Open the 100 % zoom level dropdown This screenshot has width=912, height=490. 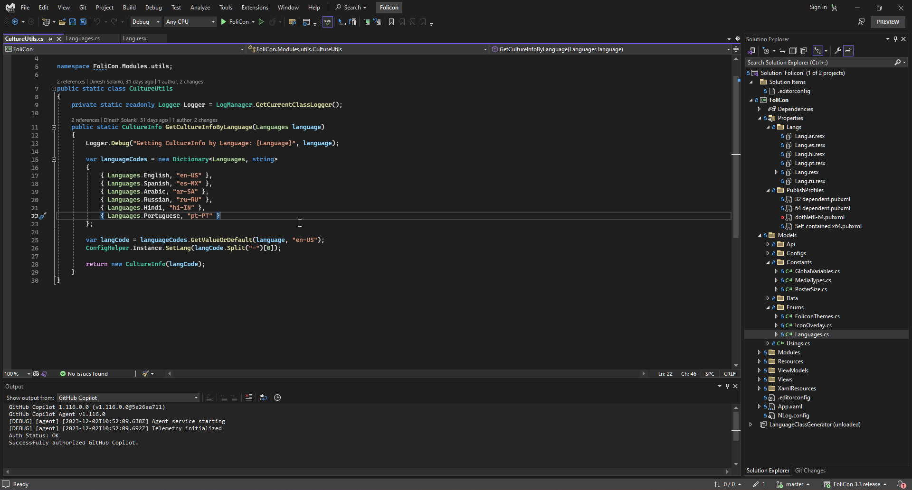[17, 374]
